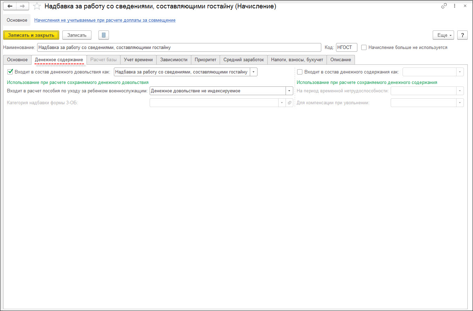Click the Для компенсации при увольнении field
The image size is (473, 311).
424,103
